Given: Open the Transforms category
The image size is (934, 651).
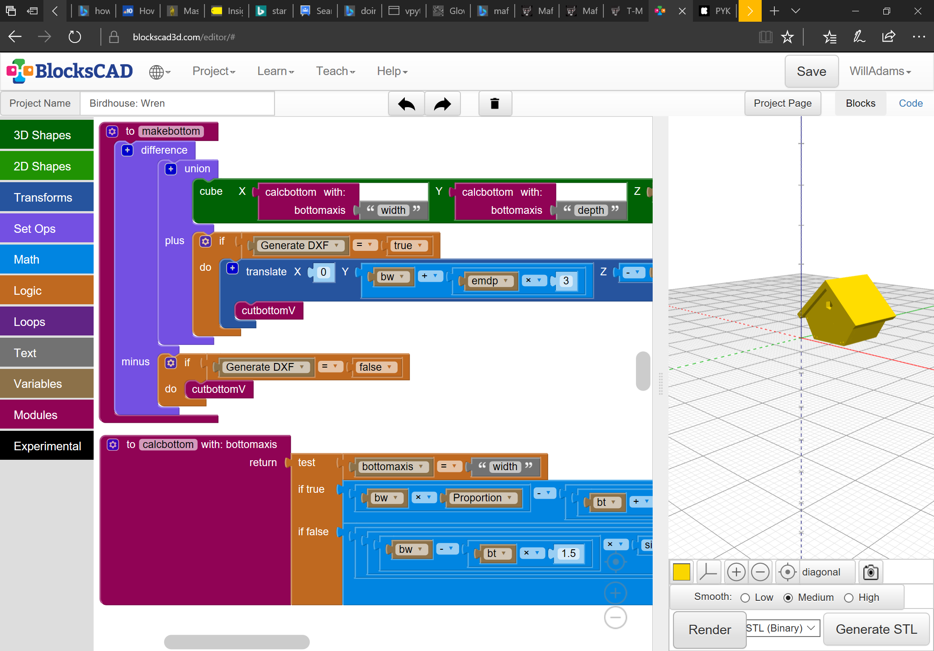Looking at the screenshot, I should (x=47, y=197).
